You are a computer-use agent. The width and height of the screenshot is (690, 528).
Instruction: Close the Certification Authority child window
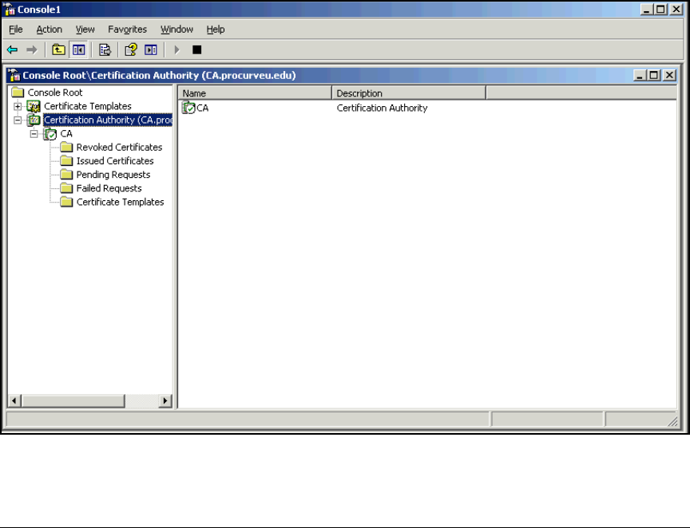[x=669, y=75]
